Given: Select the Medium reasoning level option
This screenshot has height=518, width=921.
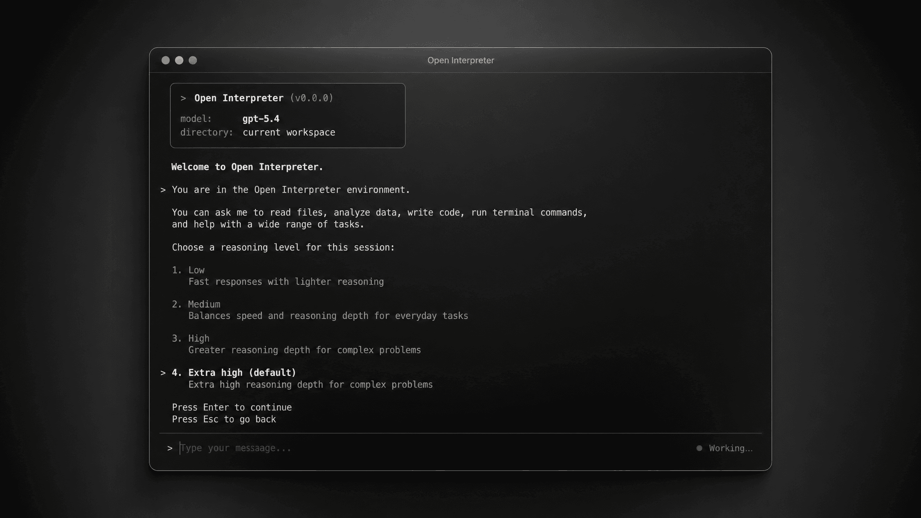Looking at the screenshot, I should click(196, 304).
